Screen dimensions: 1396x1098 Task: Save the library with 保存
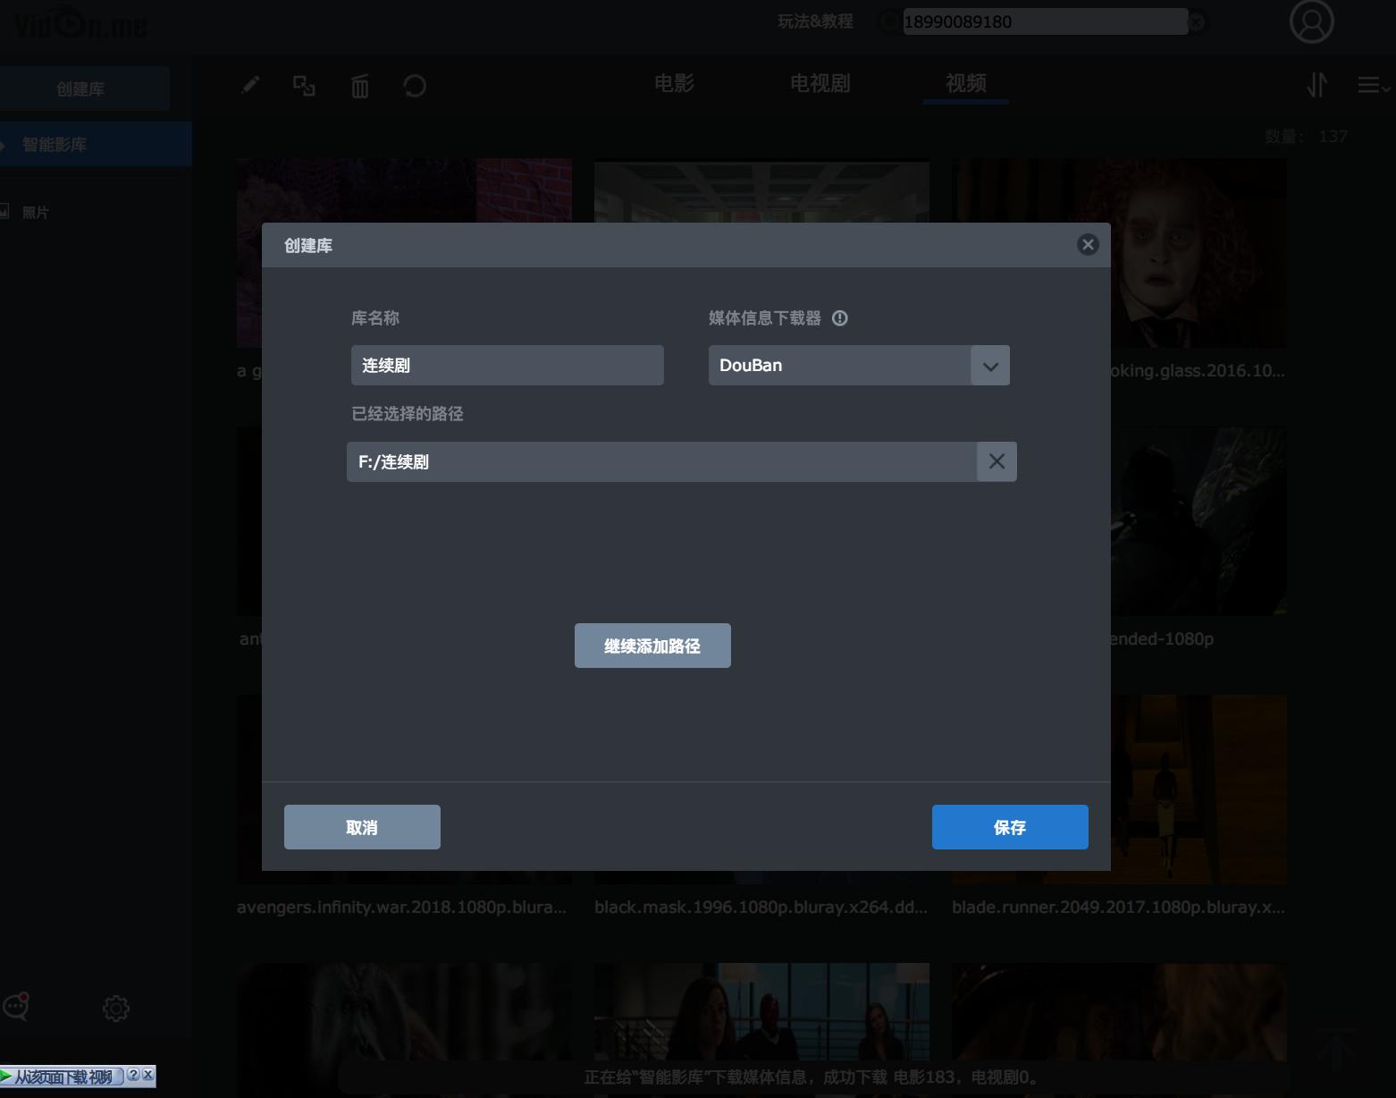[x=1010, y=827]
